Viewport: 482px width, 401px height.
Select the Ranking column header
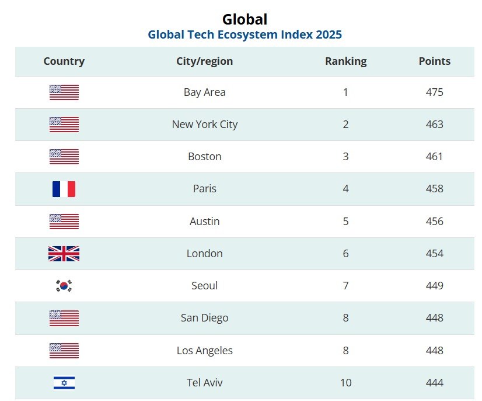pos(346,61)
